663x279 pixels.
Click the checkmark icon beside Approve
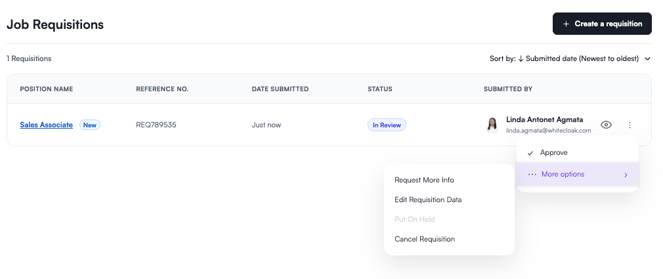coord(530,153)
